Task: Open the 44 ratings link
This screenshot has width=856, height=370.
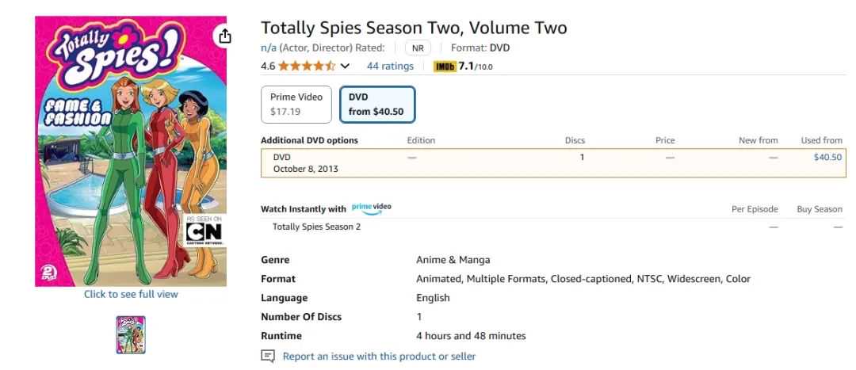Action: coord(390,67)
